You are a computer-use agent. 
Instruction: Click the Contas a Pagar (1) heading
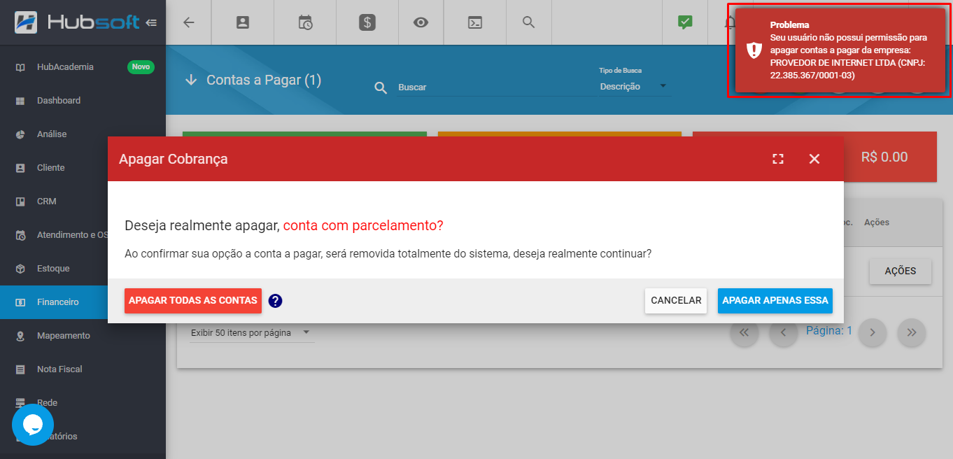[x=264, y=80]
